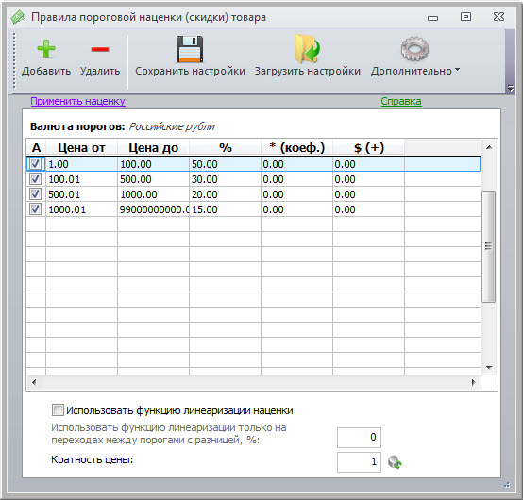523x500 pixels.
Task: Click the toolbar overflow arrow at right edge
Action: pyautogui.click(x=511, y=89)
